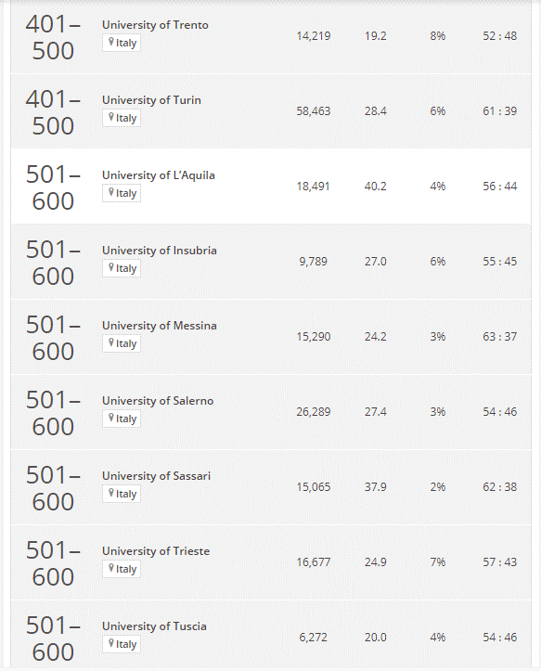Click the location pin icon under University of Turin
541x671 pixels.
point(111,117)
